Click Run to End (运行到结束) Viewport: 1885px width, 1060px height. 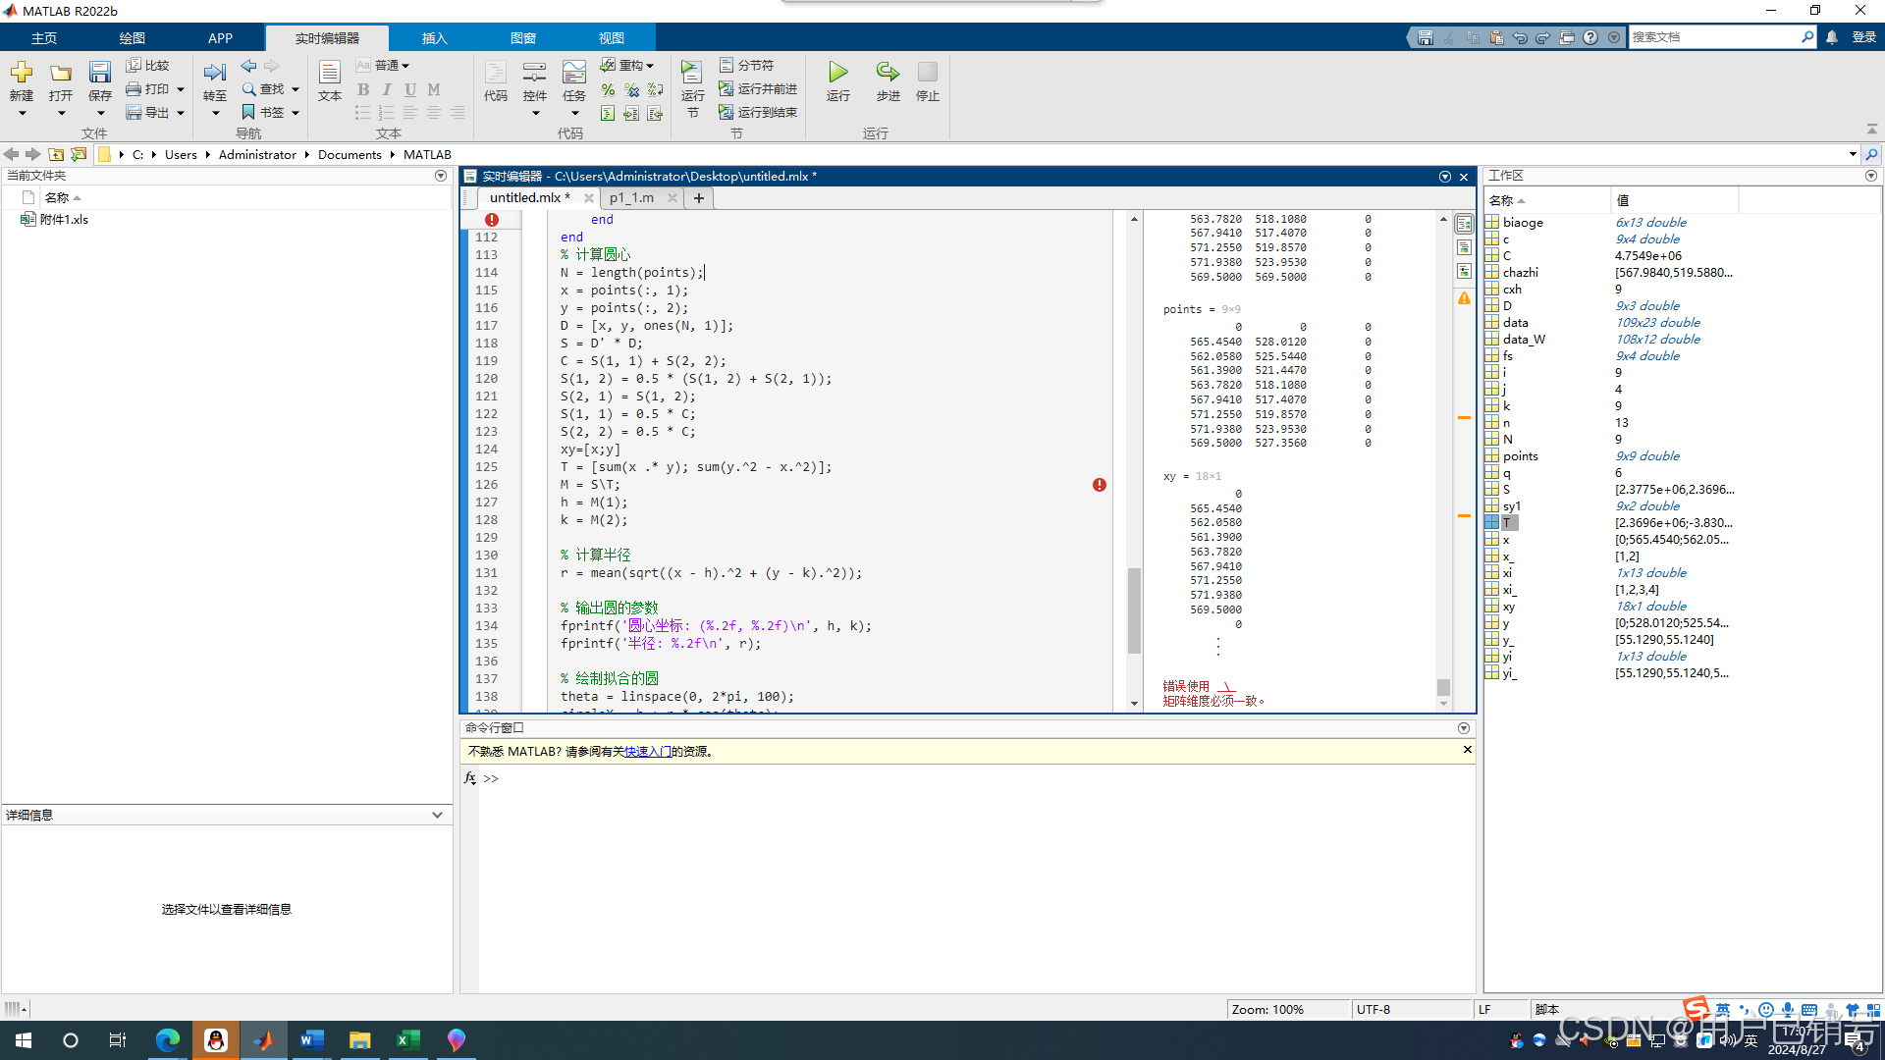point(757,113)
